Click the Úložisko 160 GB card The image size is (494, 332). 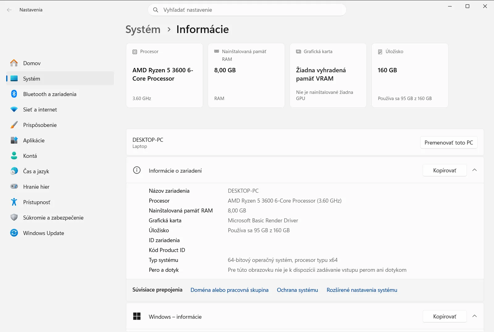[410, 75]
